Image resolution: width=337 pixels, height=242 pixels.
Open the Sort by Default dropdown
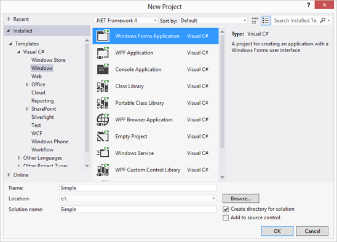(213, 21)
